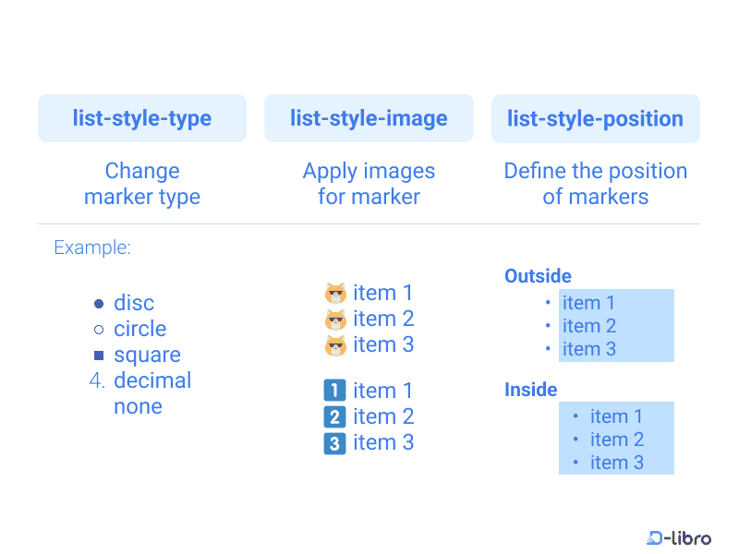Click item 1 in the Outside box
Viewport: 739px width, 554px height.
(x=588, y=303)
